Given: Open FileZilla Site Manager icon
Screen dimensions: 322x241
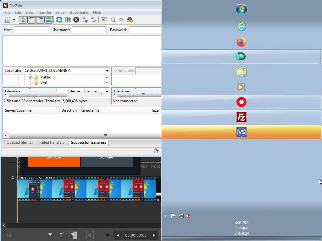Looking at the screenshot, I should [8, 20].
